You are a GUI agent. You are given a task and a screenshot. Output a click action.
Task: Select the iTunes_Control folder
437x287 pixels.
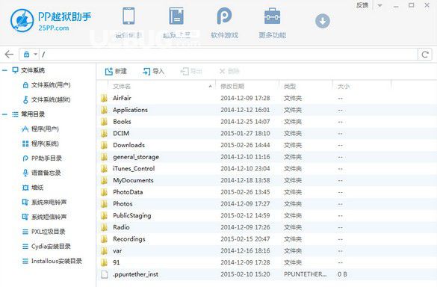point(267,168)
